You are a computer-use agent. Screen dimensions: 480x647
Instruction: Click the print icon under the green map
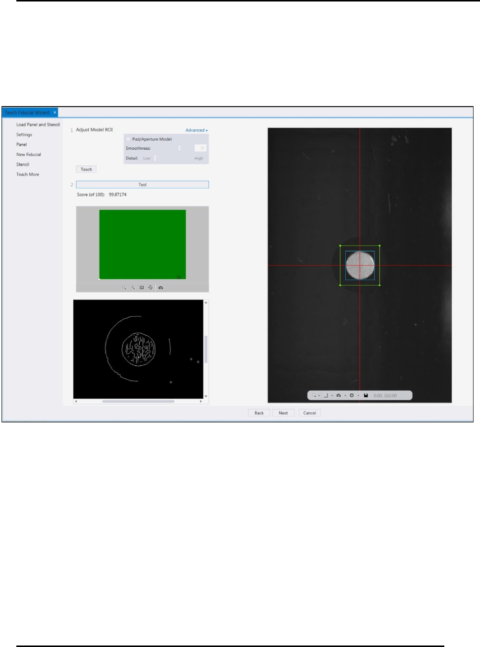pyautogui.click(x=150, y=288)
